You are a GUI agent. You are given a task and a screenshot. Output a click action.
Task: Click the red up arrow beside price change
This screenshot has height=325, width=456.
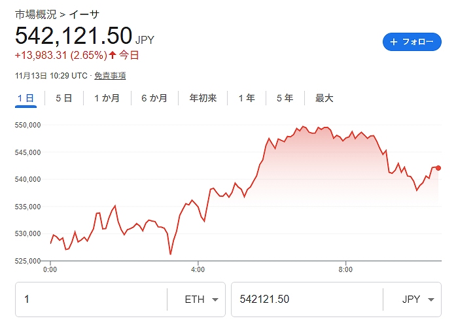(x=113, y=55)
